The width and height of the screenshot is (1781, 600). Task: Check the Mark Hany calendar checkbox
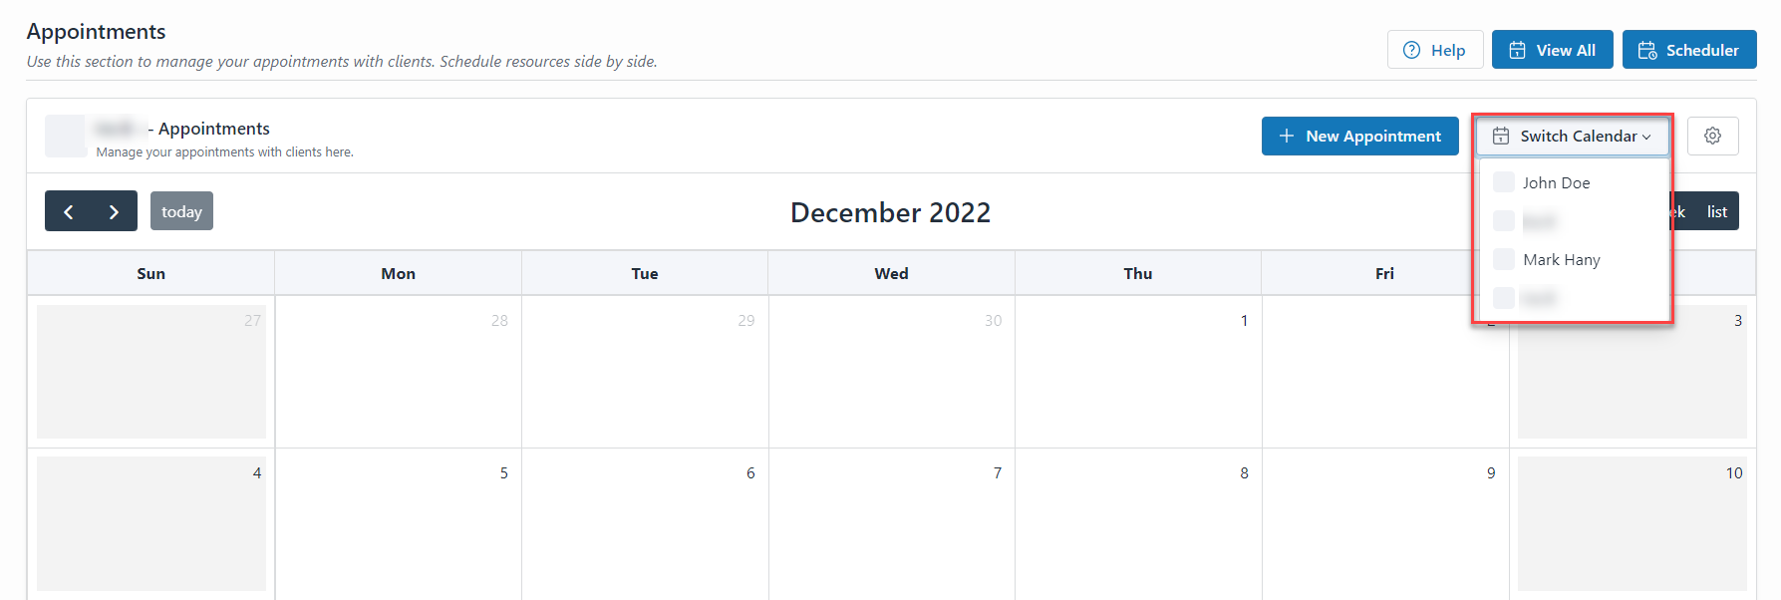tap(1504, 259)
